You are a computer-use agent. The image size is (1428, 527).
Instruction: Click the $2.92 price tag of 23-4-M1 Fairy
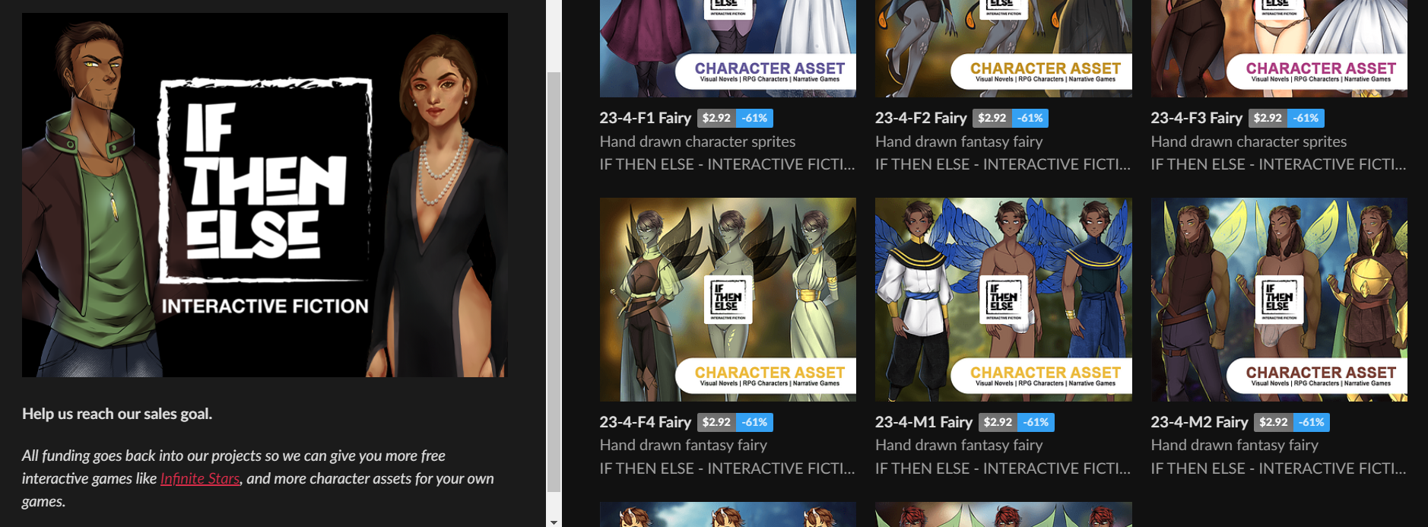(x=998, y=422)
